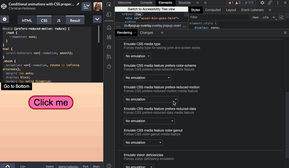Click Delete in the pen footer
The height and width of the screenshot is (168, 289).
pyautogui.click(x=50, y=166)
